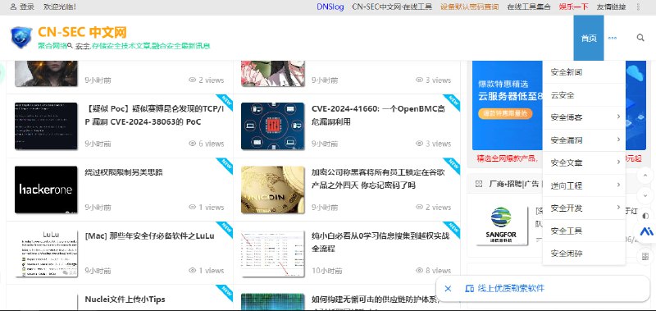Click the eye views icon on 绕过权限限制 card
The height and width of the screenshot is (311, 656).
[x=193, y=207]
